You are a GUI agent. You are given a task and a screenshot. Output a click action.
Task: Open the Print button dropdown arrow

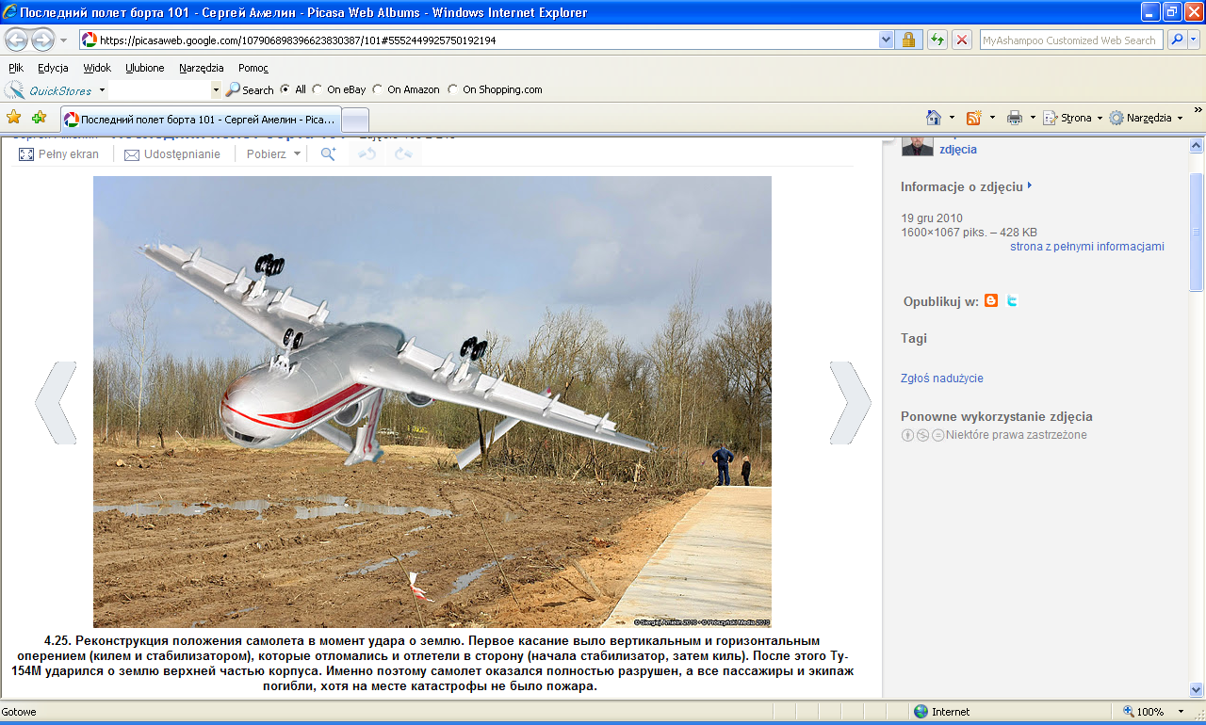(1033, 118)
